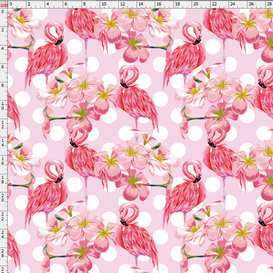Viewport: 273px width, 273px height.
Task: Click the 6 label on vertical ruler
Action: 3,67
